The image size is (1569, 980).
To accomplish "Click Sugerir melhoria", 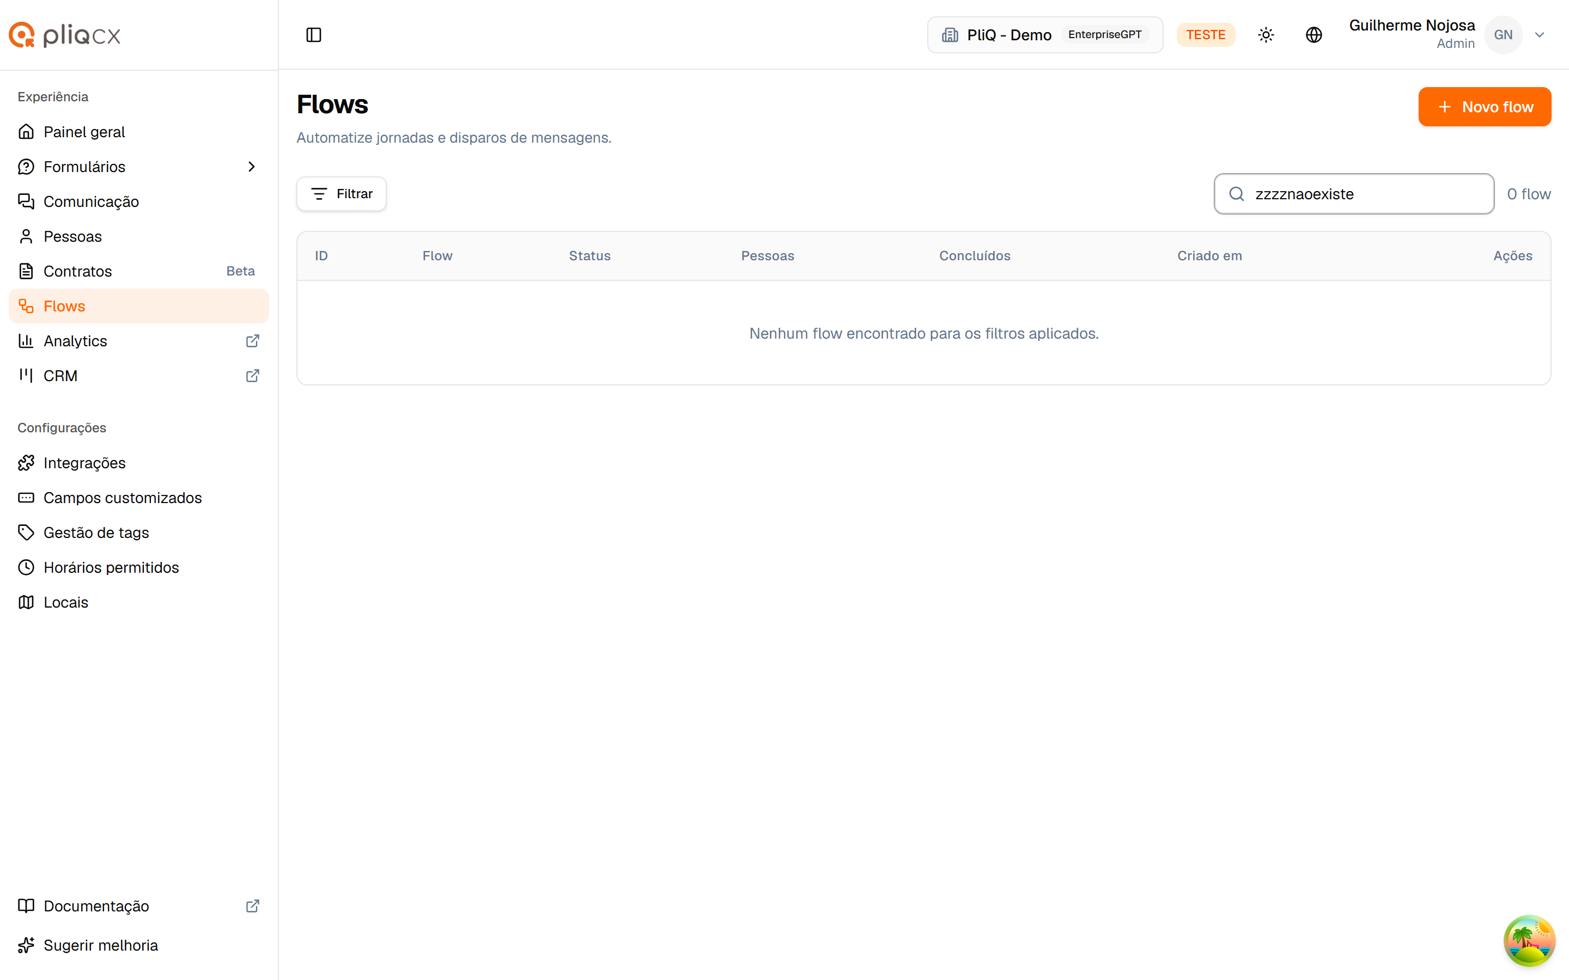I will [139, 946].
